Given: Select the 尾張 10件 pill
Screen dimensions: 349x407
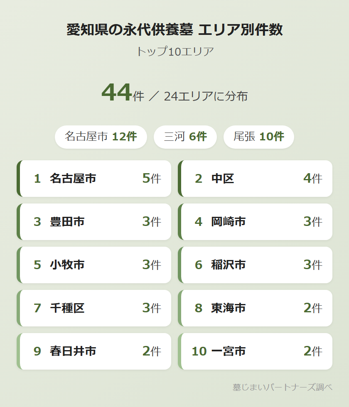Looking at the screenshot, I should [258, 137].
